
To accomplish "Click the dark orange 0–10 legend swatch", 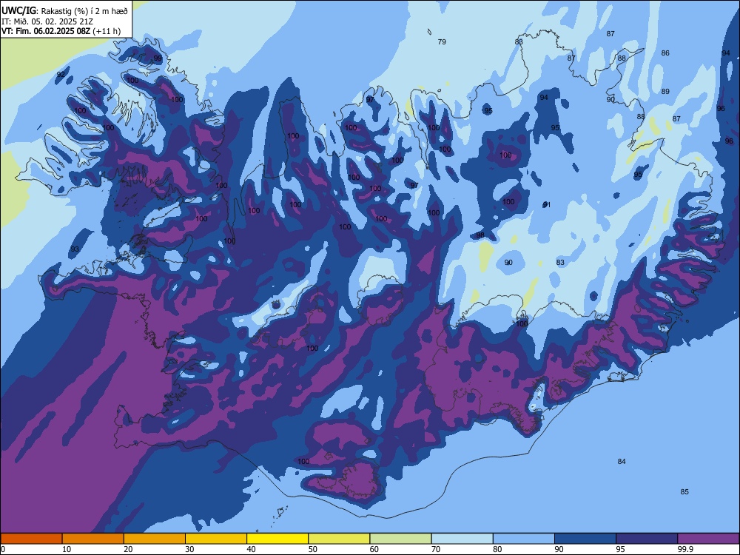I will coord(31,539).
